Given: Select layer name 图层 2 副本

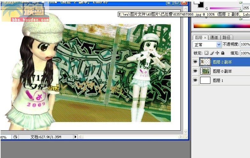Looking at the screenshot, I should pos(223,62).
